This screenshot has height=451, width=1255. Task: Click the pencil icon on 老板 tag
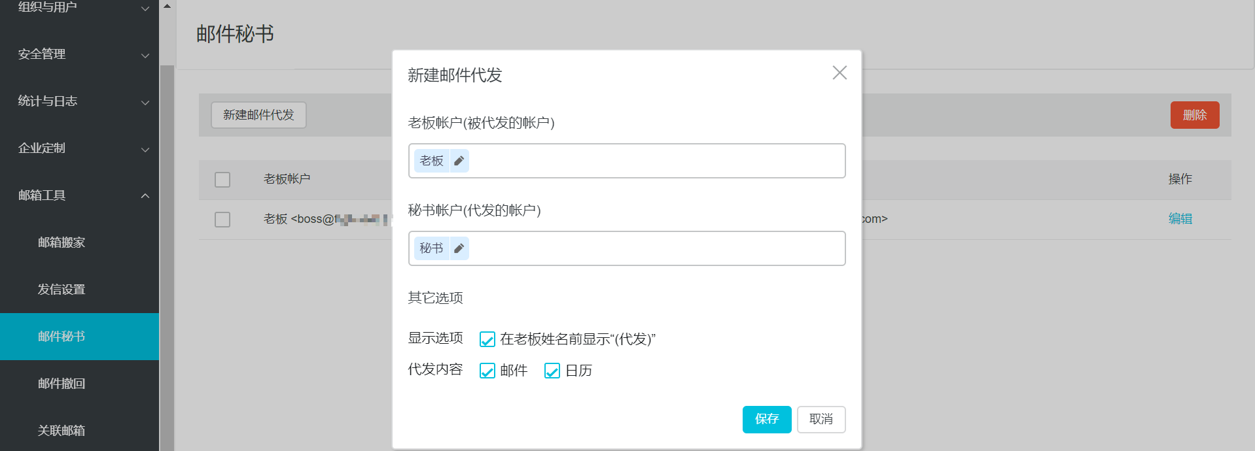[459, 161]
